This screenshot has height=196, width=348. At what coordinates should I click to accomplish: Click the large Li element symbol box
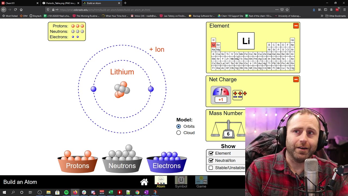(x=246, y=41)
